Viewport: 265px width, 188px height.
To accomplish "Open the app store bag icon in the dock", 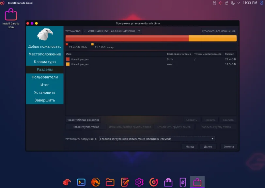I will (x=168, y=182).
